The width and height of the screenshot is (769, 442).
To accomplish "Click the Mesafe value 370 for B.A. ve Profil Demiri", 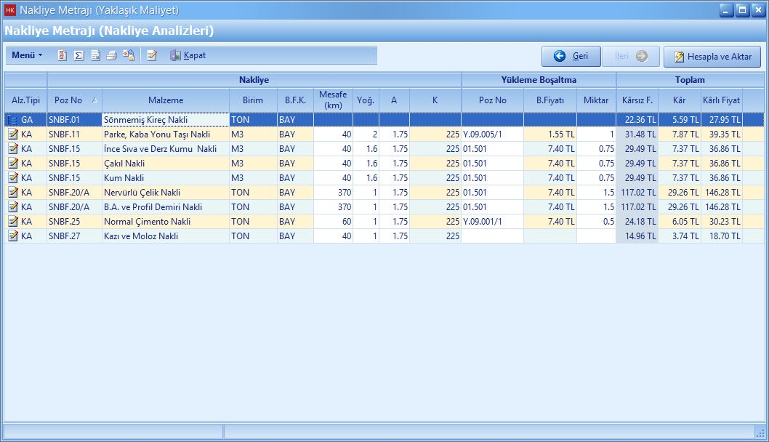I will [x=333, y=207].
